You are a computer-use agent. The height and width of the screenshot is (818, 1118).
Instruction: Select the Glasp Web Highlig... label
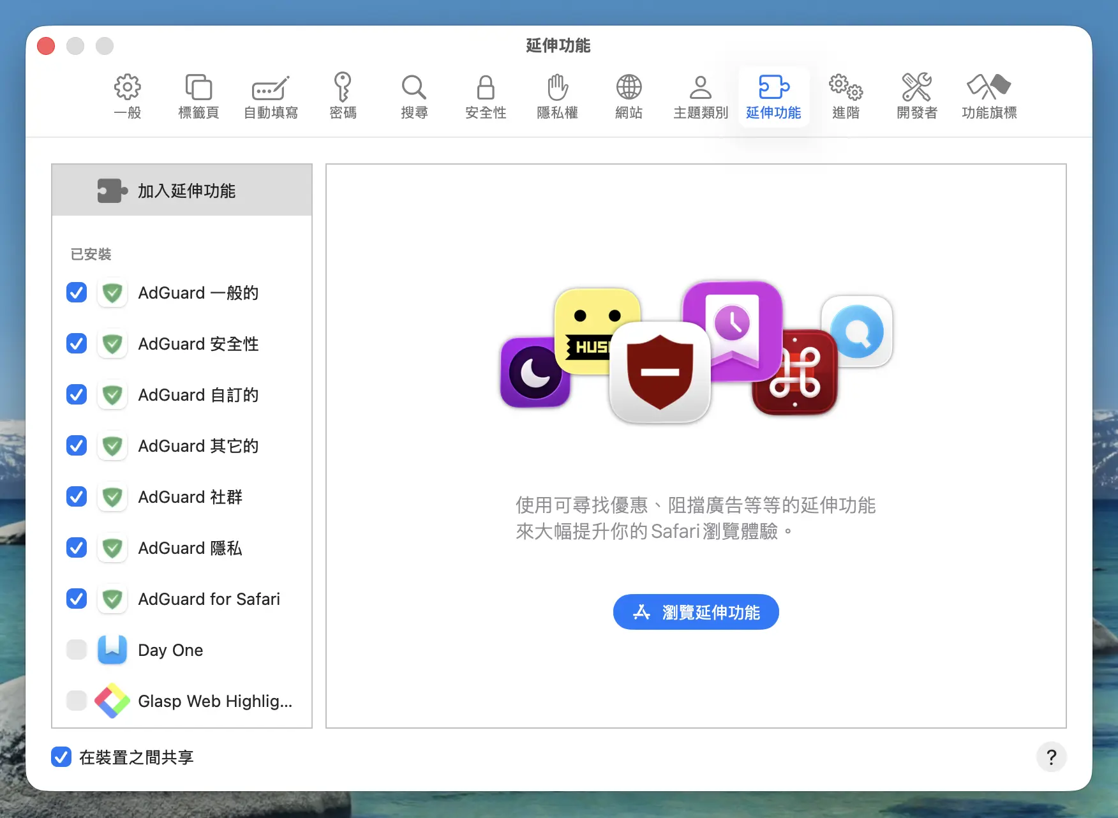pos(215,701)
